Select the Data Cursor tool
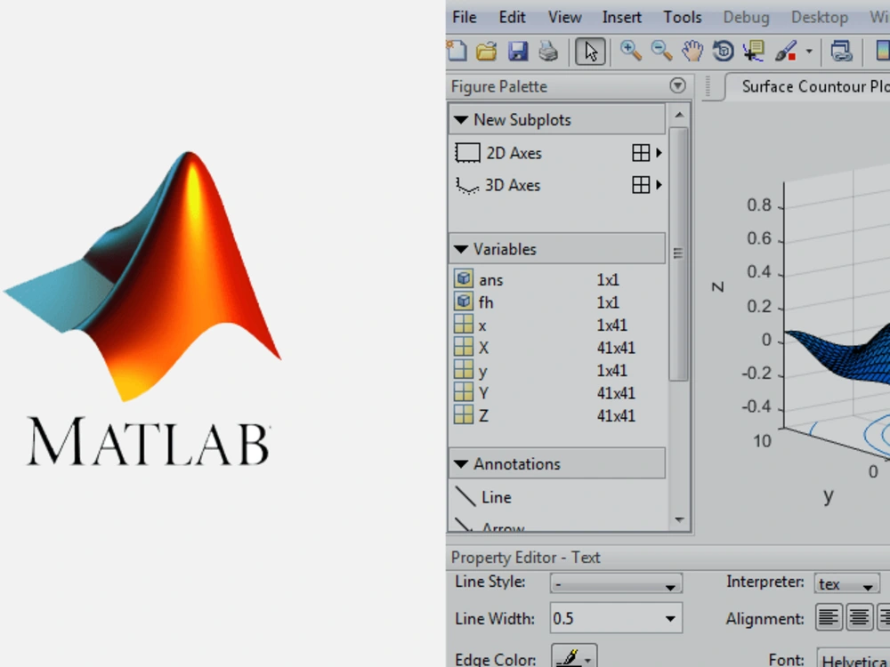 [755, 51]
